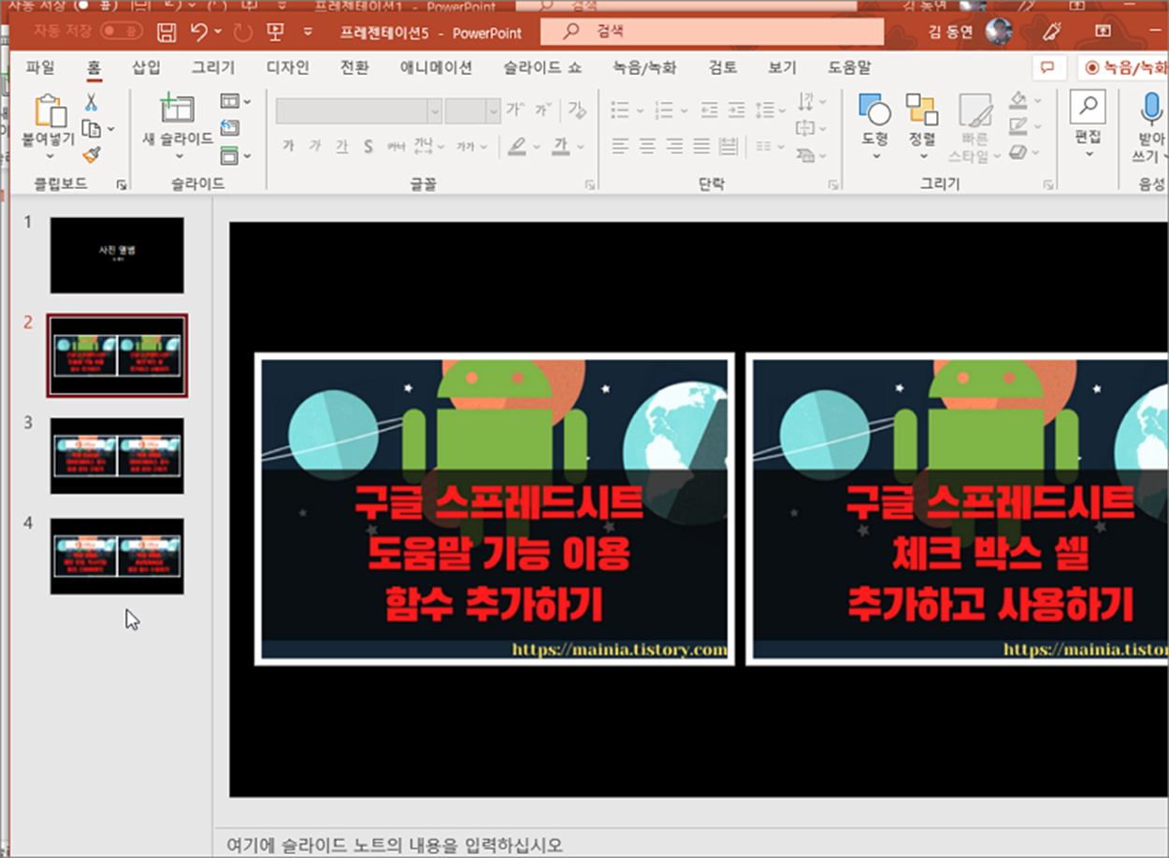Click the Quick Styles (빠른 스타일) icon
The image size is (1169, 858).
coord(974,111)
